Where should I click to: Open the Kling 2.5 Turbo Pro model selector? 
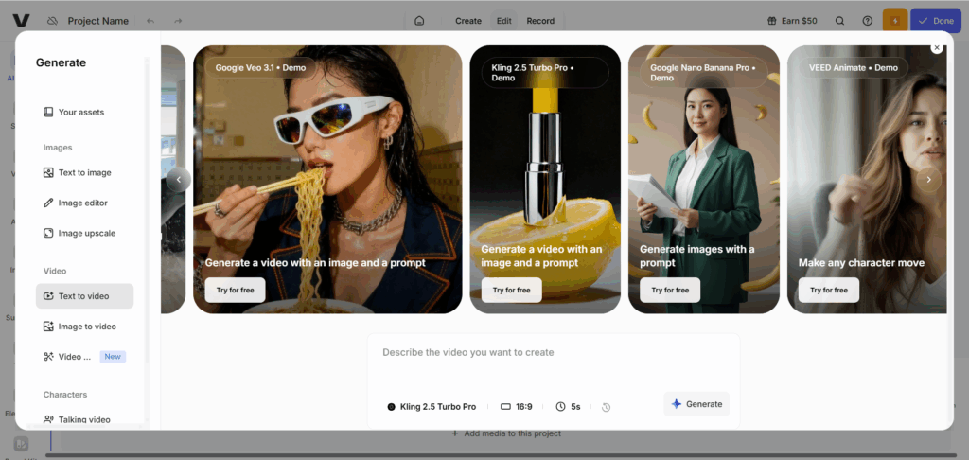[x=432, y=406]
